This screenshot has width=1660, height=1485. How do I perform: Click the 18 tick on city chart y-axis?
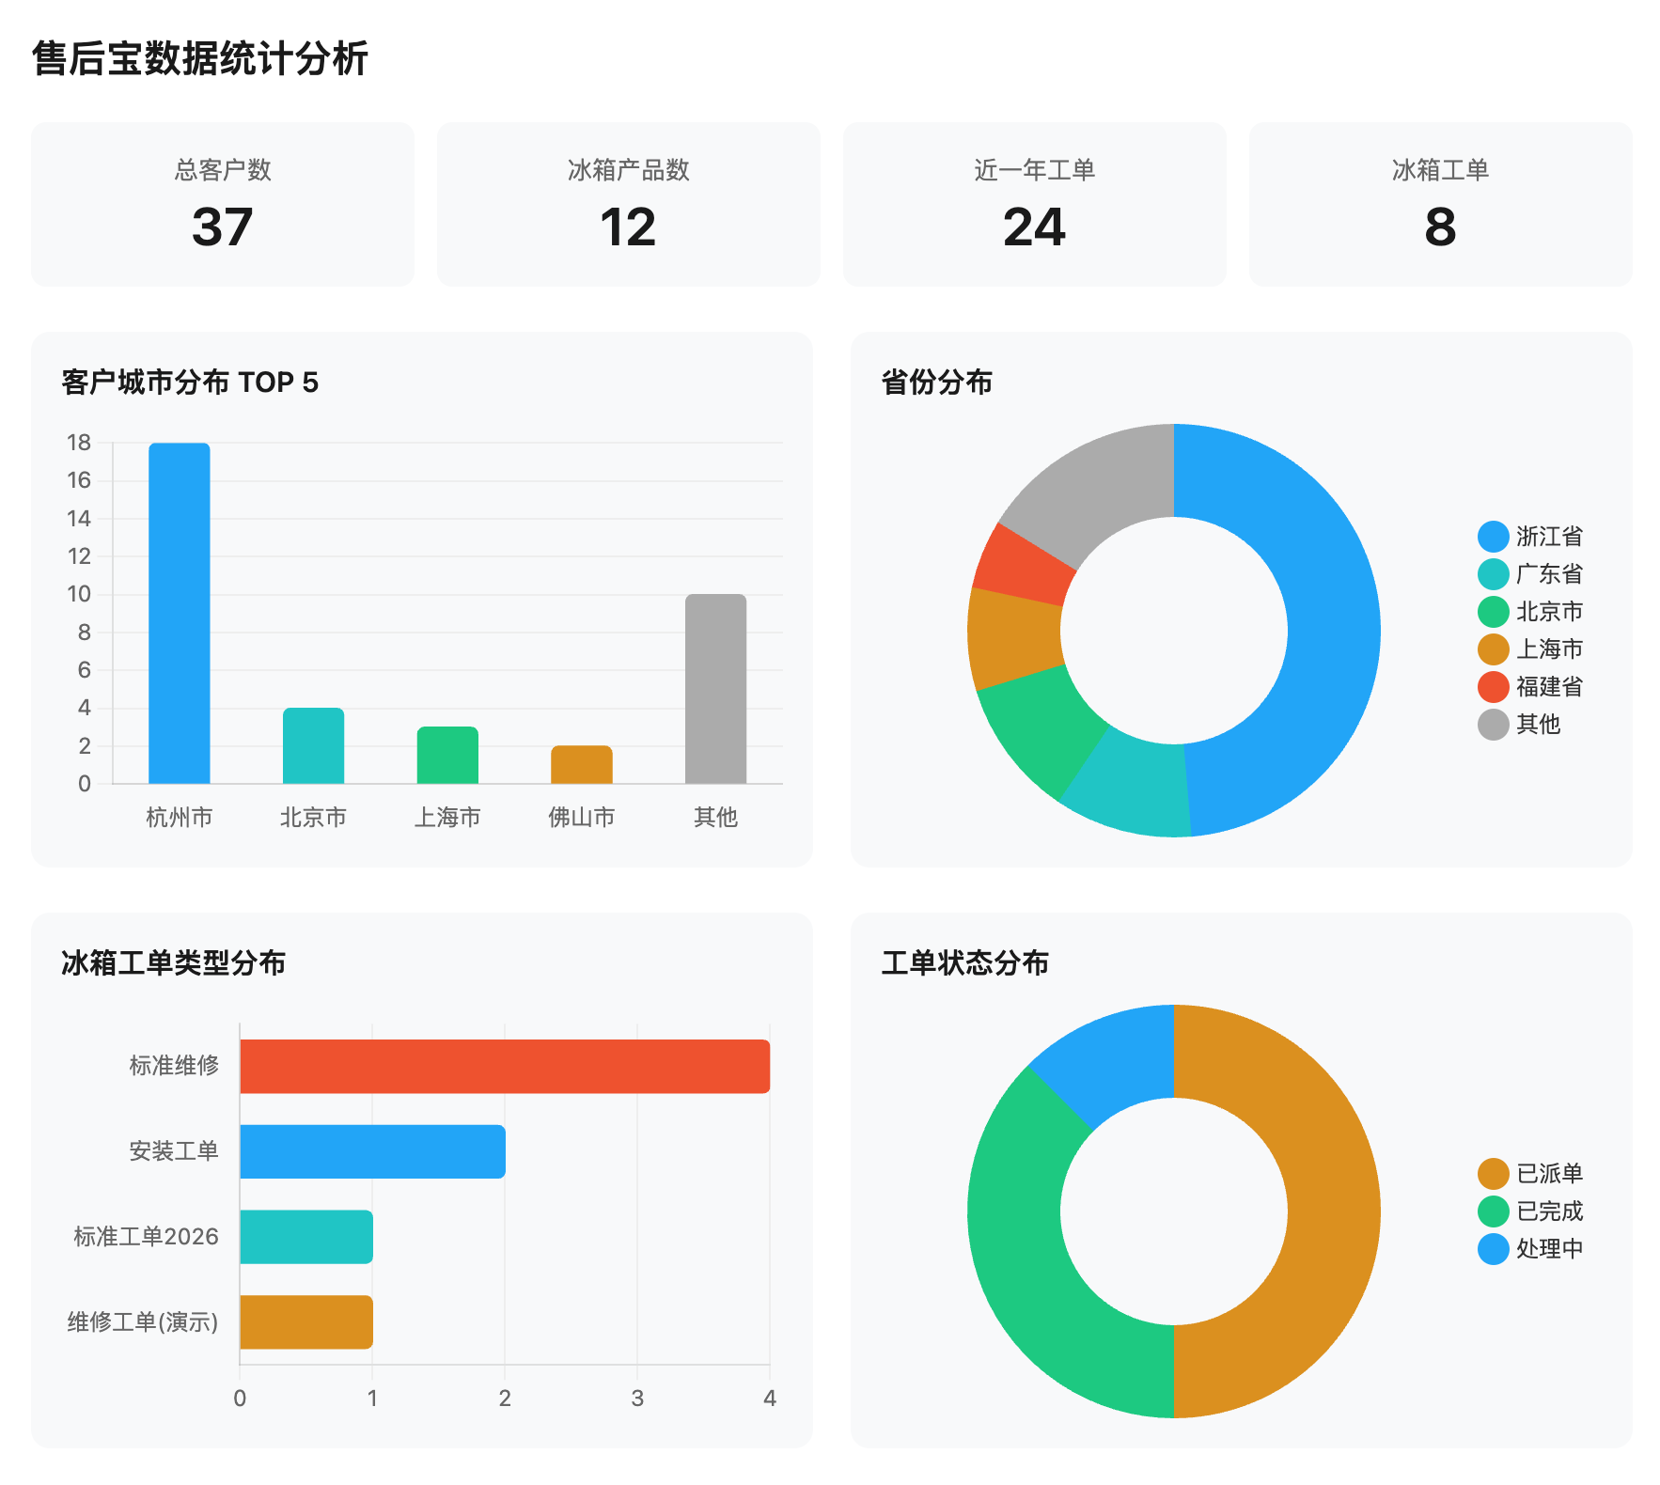(x=79, y=443)
